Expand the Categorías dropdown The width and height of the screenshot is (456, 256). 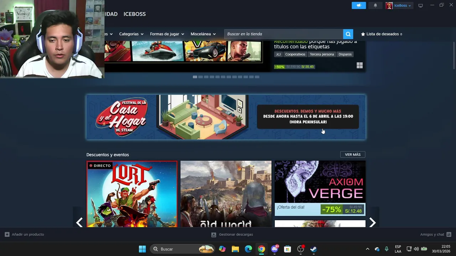(x=131, y=34)
